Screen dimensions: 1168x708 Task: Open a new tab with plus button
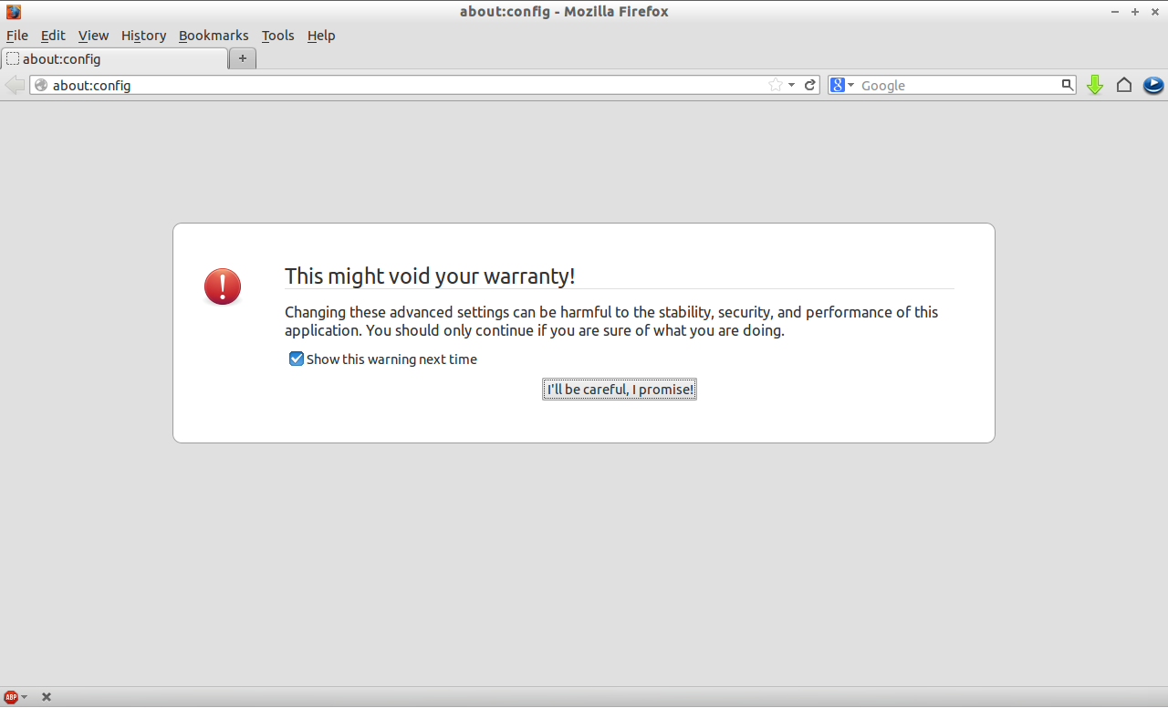point(242,58)
